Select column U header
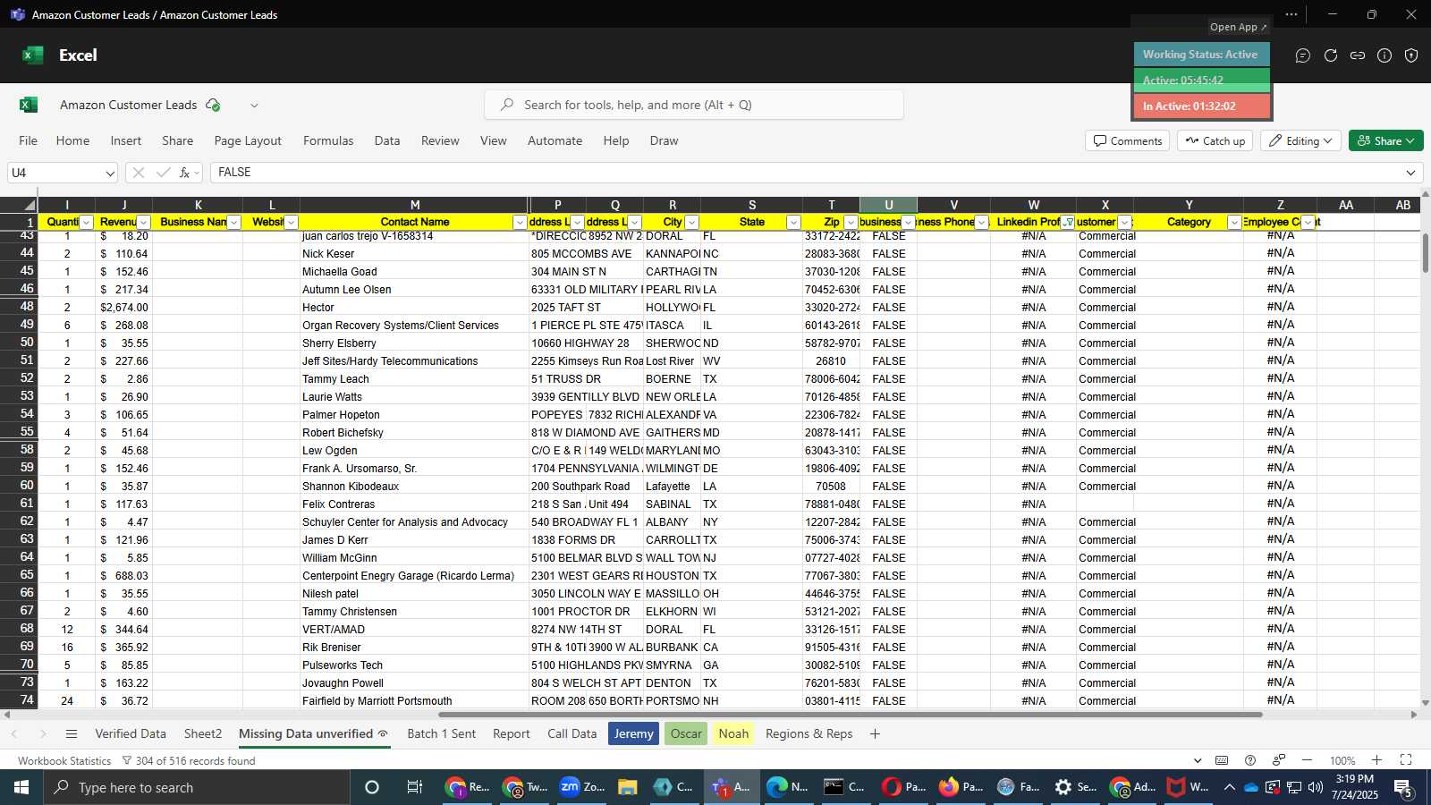Image resolution: width=1431 pixels, height=805 pixels. [888, 205]
